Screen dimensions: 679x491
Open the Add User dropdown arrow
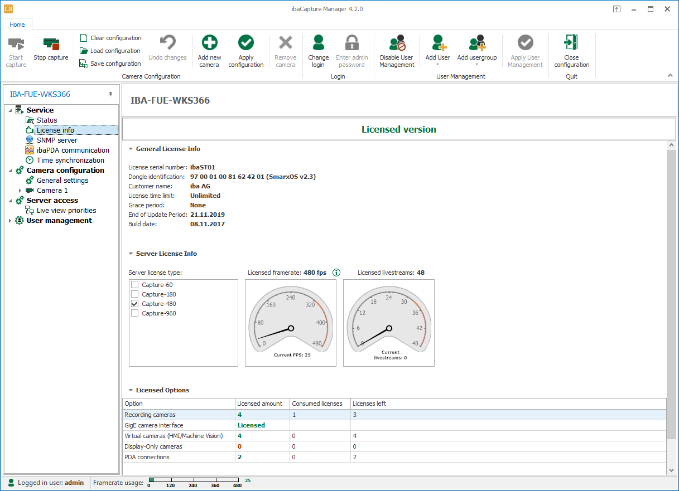437,65
